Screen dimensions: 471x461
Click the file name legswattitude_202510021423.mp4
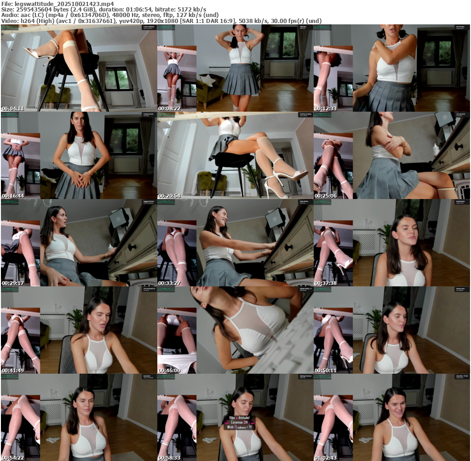pos(64,4)
